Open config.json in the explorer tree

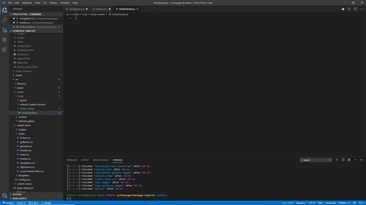(36, 180)
